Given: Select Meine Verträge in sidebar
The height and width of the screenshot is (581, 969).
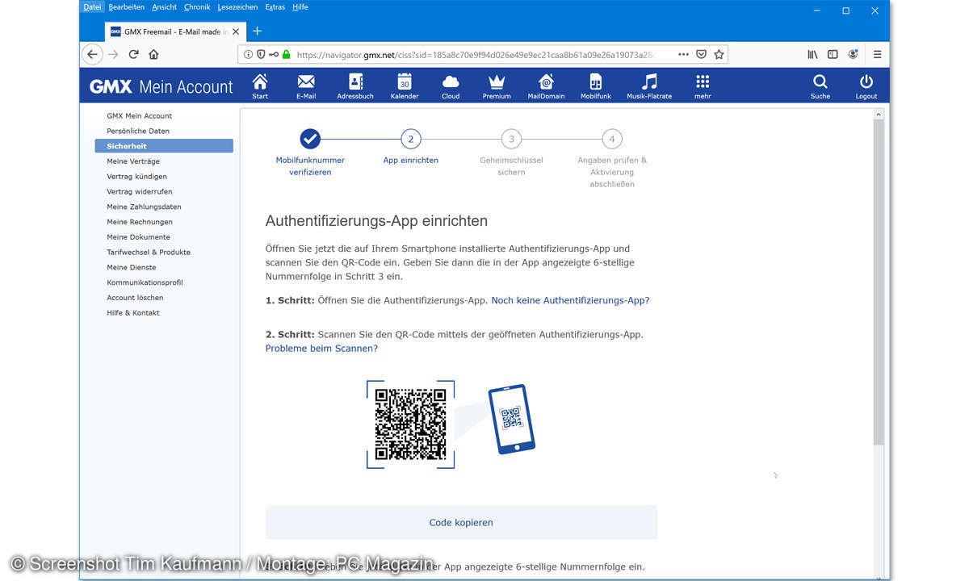Looking at the screenshot, I should pyautogui.click(x=133, y=161).
